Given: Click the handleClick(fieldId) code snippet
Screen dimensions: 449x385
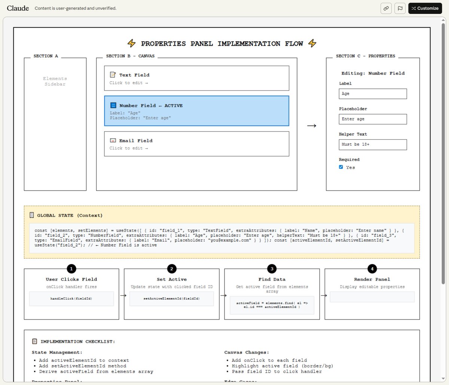Looking at the screenshot, I should click(x=71, y=298).
